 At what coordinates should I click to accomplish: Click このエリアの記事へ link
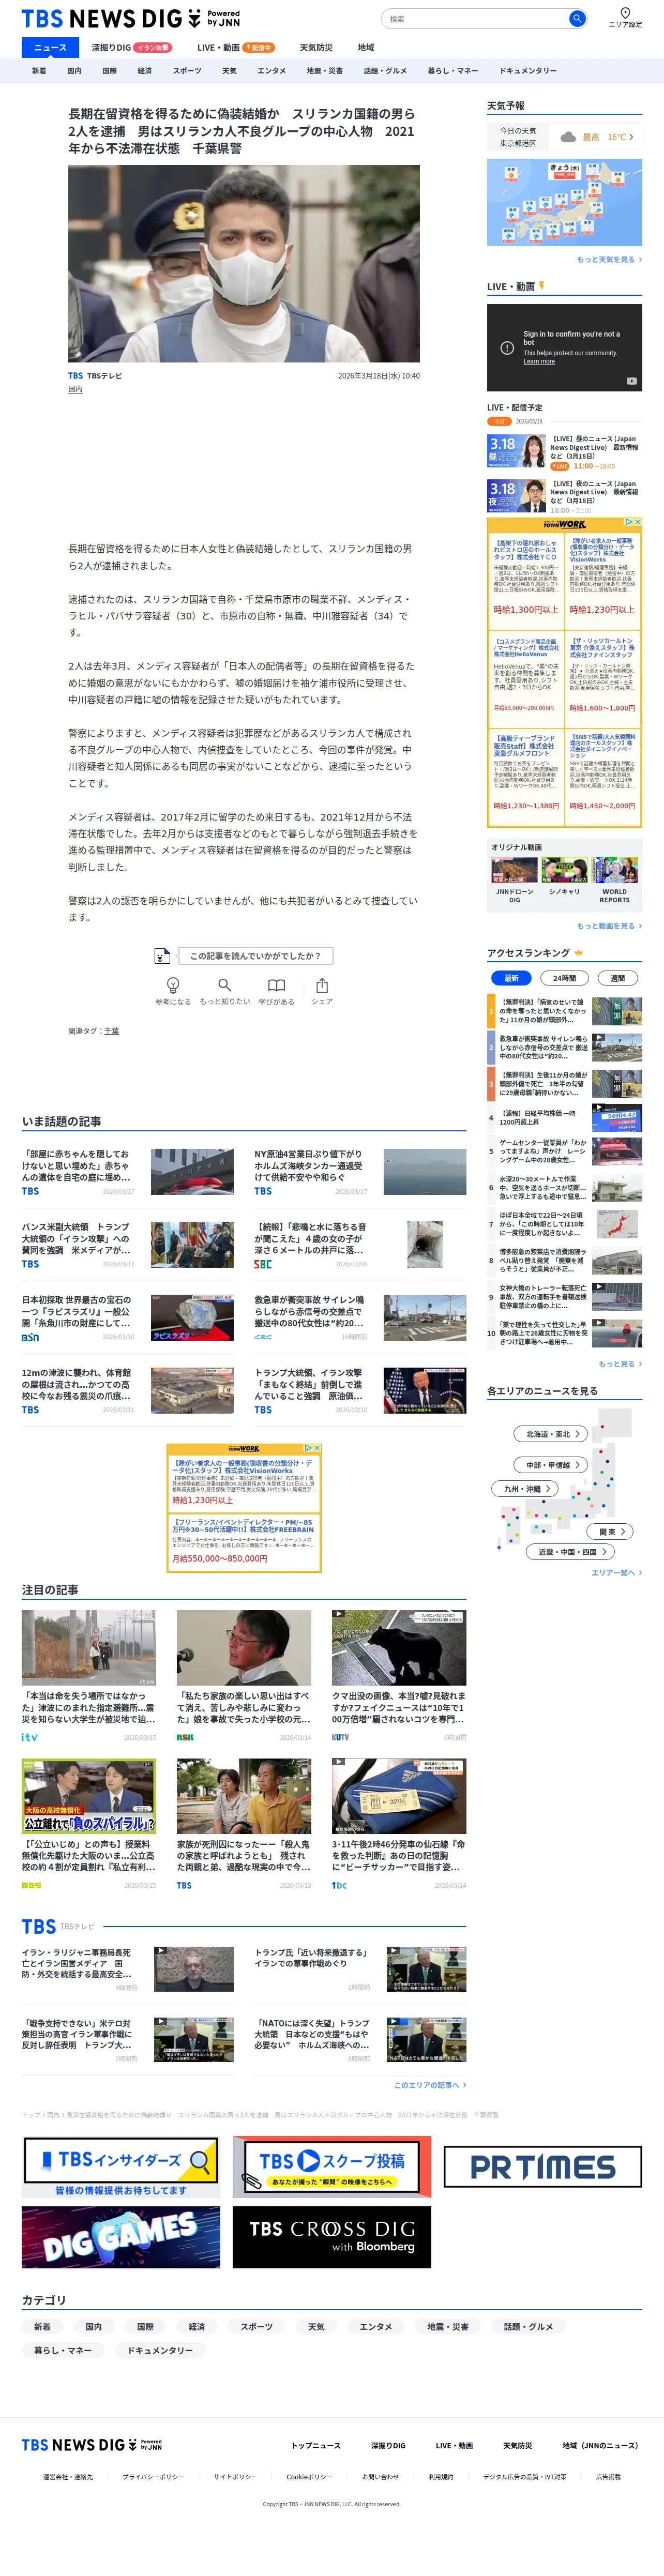pos(430,2085)
